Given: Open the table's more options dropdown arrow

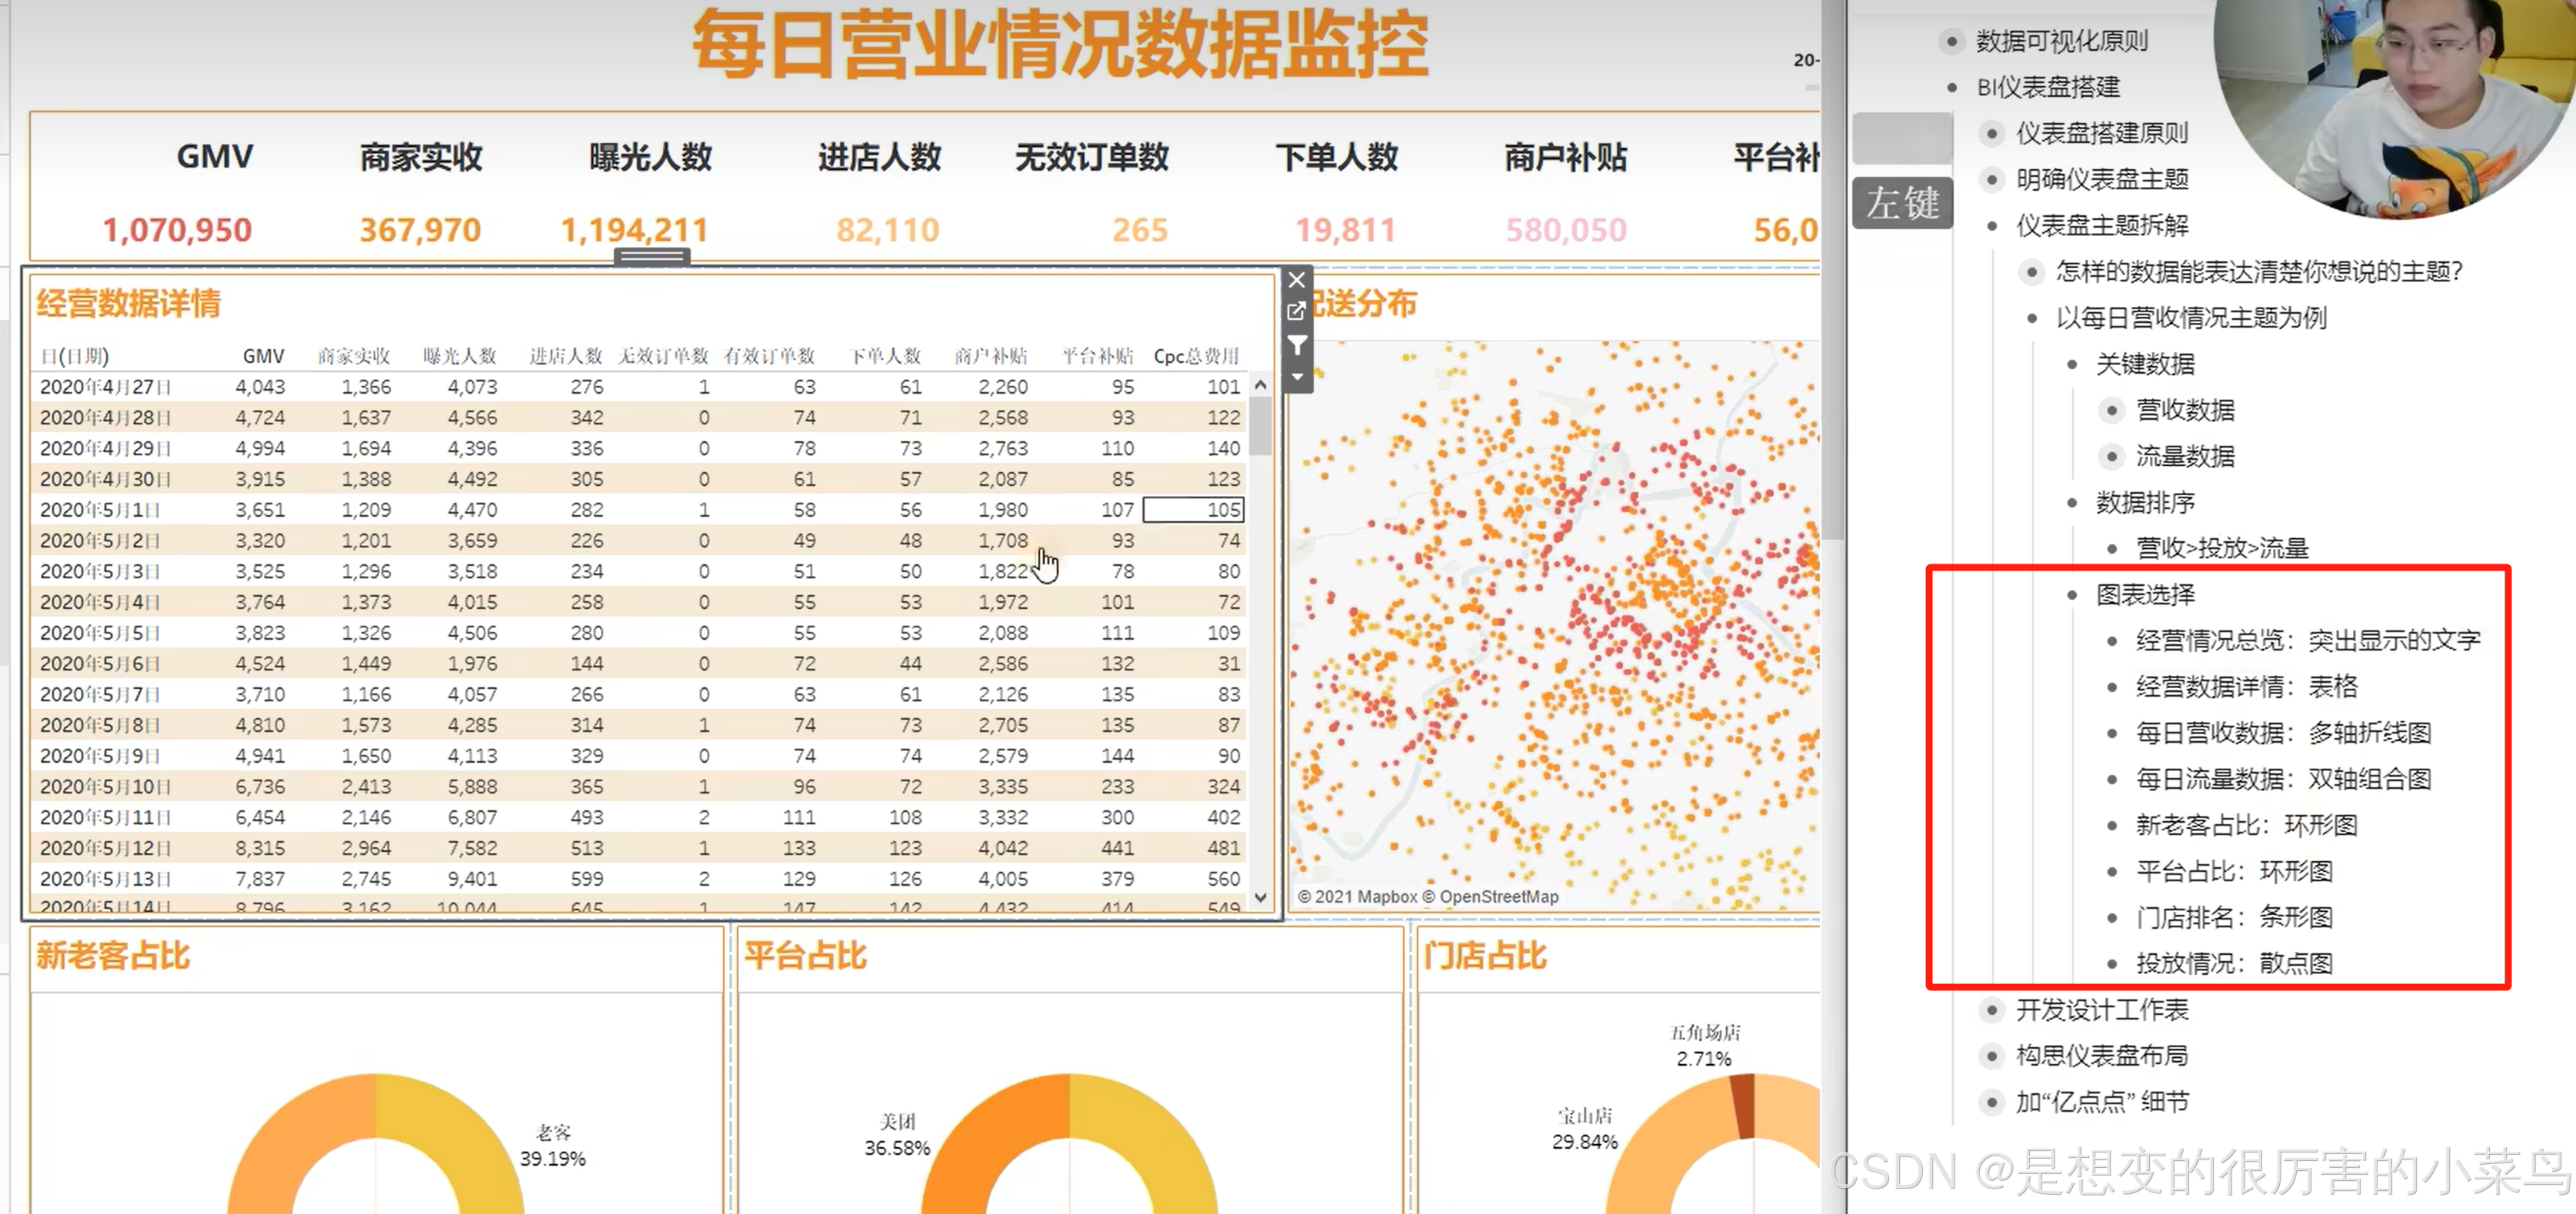Looking at the screenshot, I should (1297, 377).
